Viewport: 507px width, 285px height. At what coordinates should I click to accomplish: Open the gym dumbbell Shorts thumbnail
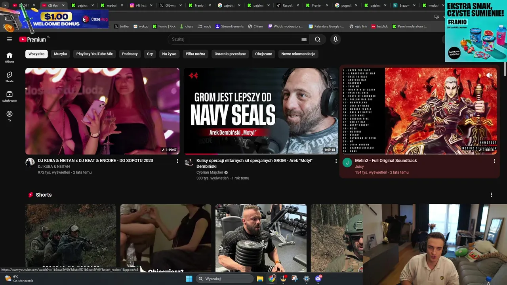point(261,238)
